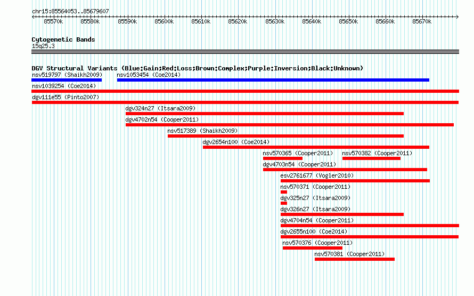Open the dgv324n27 (Itsara2009) variant label

point(160,108)
